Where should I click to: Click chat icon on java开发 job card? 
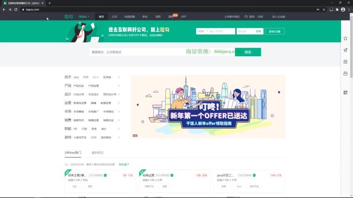click(254, 175)
